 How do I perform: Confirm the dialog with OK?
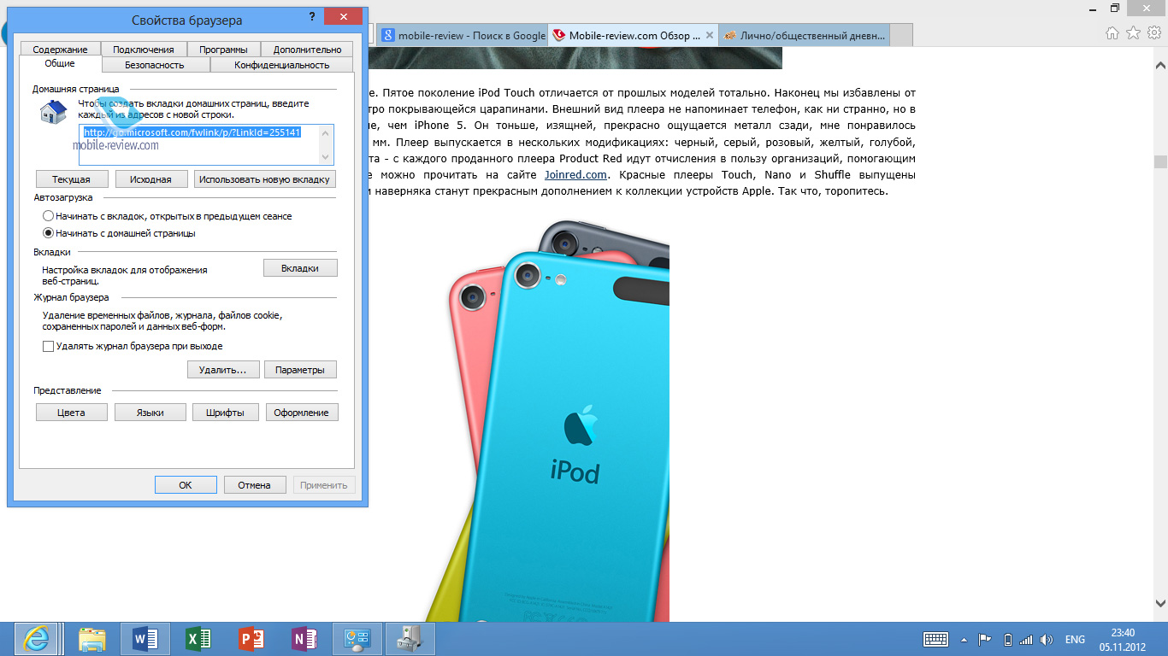pos(186,485)
